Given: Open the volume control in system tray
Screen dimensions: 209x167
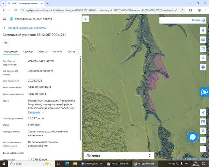Looking at the screenshot, I should (174, 164).
